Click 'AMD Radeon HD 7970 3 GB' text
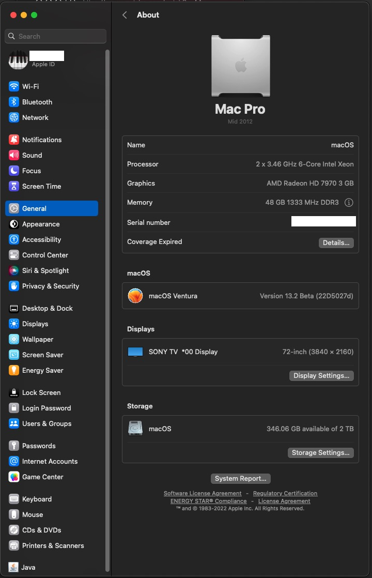This screenshot has width=372, height=578. tap(310, 183)
